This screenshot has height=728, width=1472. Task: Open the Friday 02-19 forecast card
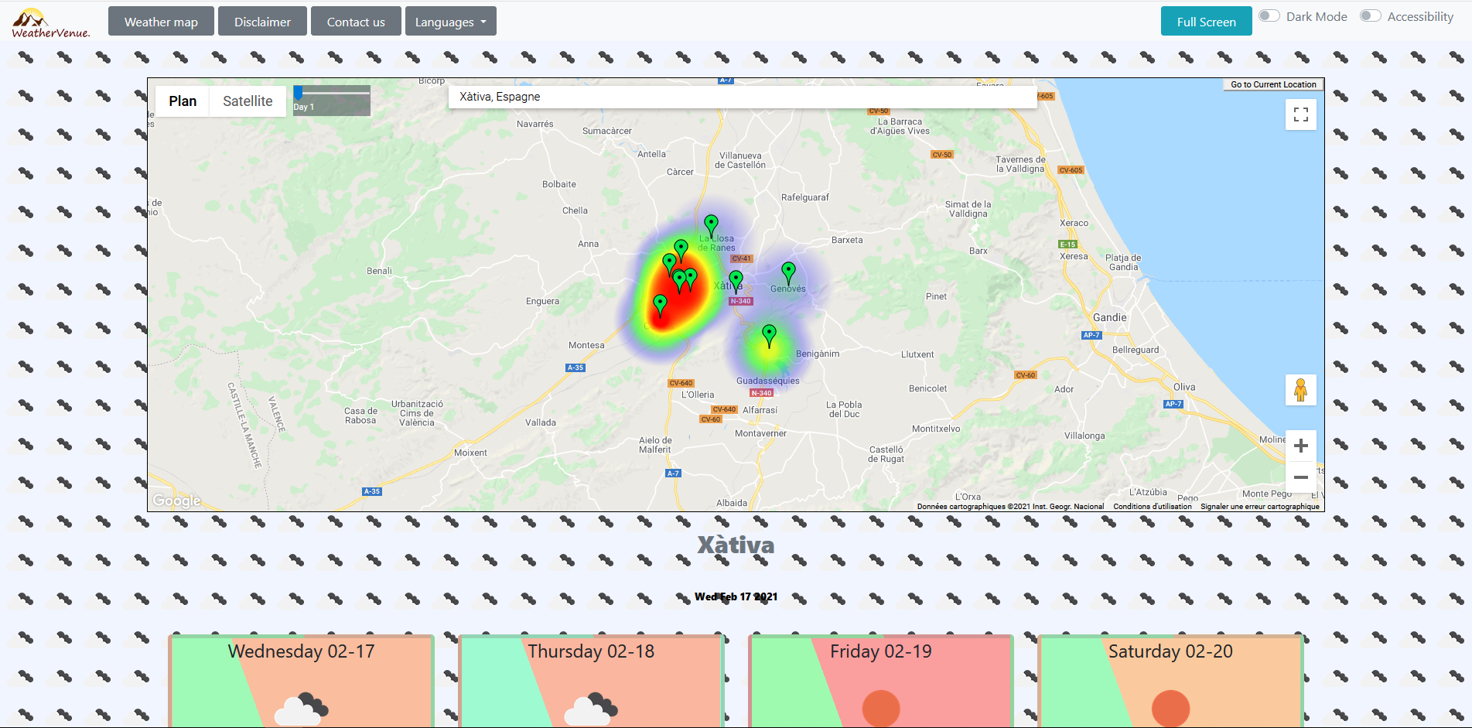(881, 681)
